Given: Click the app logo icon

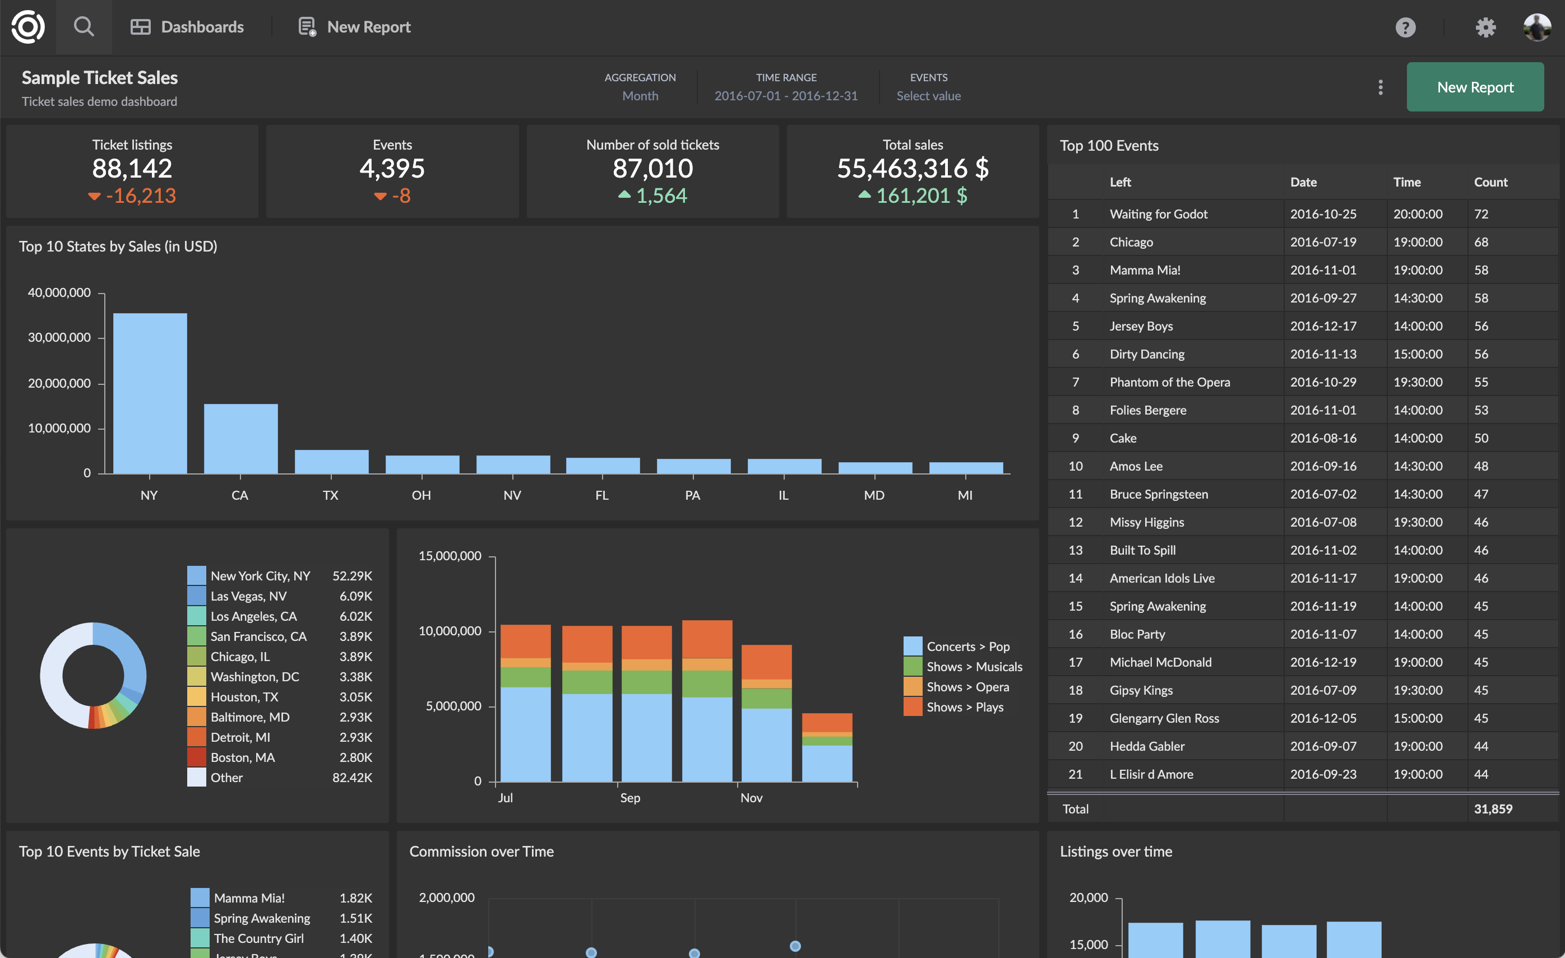Looking at the screenshot, I should point(28,27).
